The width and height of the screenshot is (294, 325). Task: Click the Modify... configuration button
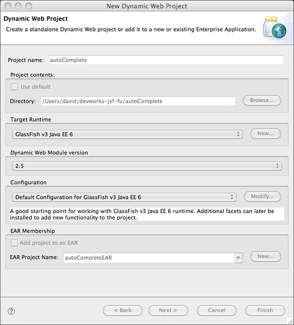click(262, 196)
